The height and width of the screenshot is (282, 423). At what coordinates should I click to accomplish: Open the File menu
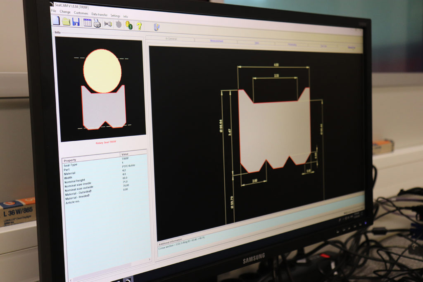(x=54, y=11)
